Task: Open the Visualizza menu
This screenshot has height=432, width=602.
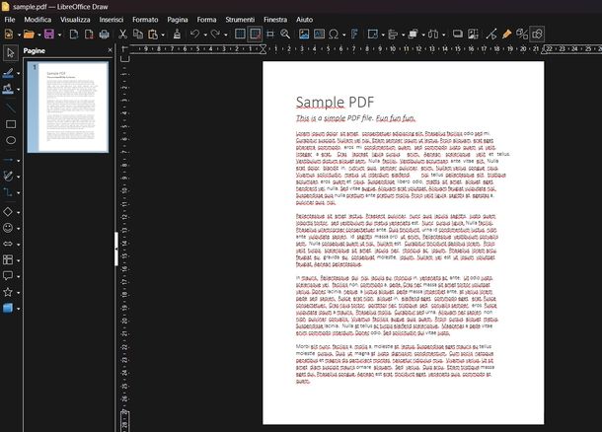Action: click(75, 20)
